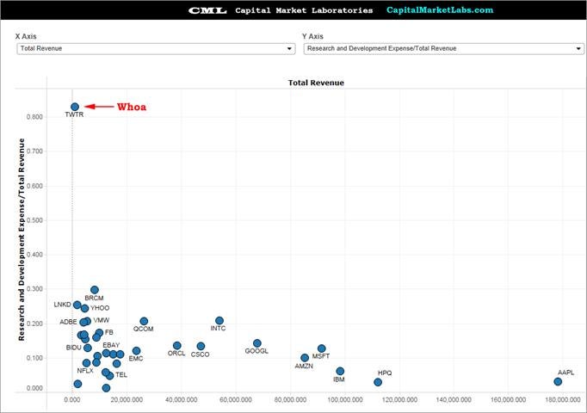Screen dimensions: 587x413
Task: Click the EBAY label text
Action: (x=111, y=345)
